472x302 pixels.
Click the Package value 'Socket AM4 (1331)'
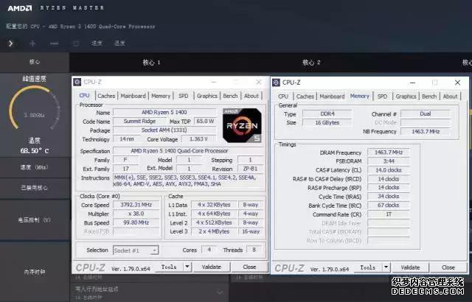pos(164,130)
